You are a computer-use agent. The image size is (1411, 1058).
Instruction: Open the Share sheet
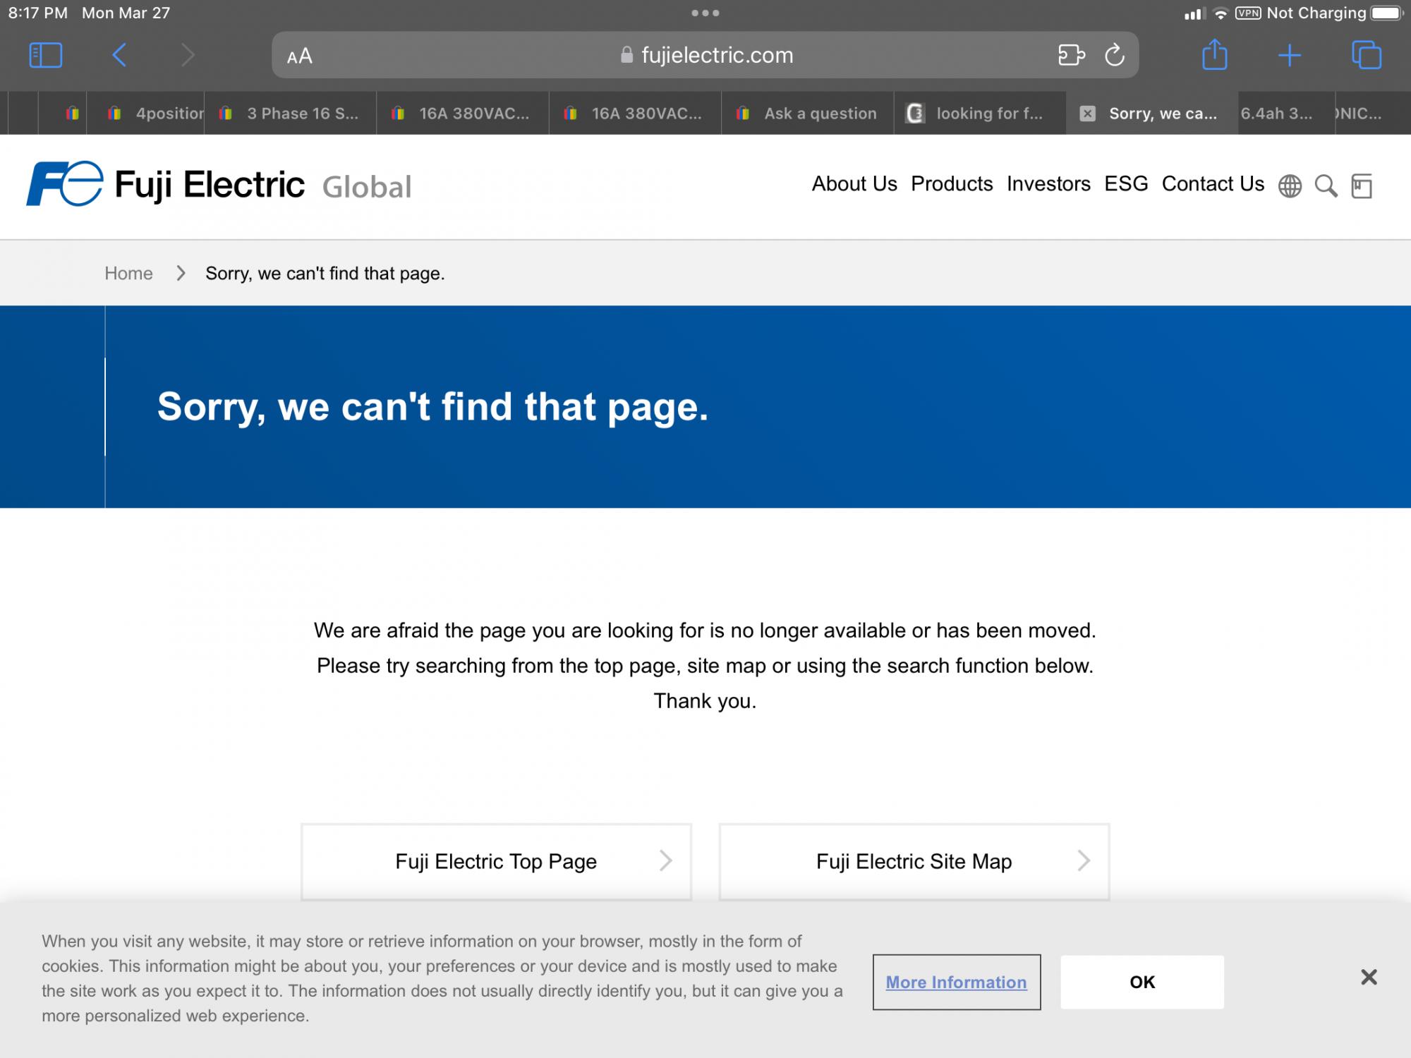[x=1214, y=55]
